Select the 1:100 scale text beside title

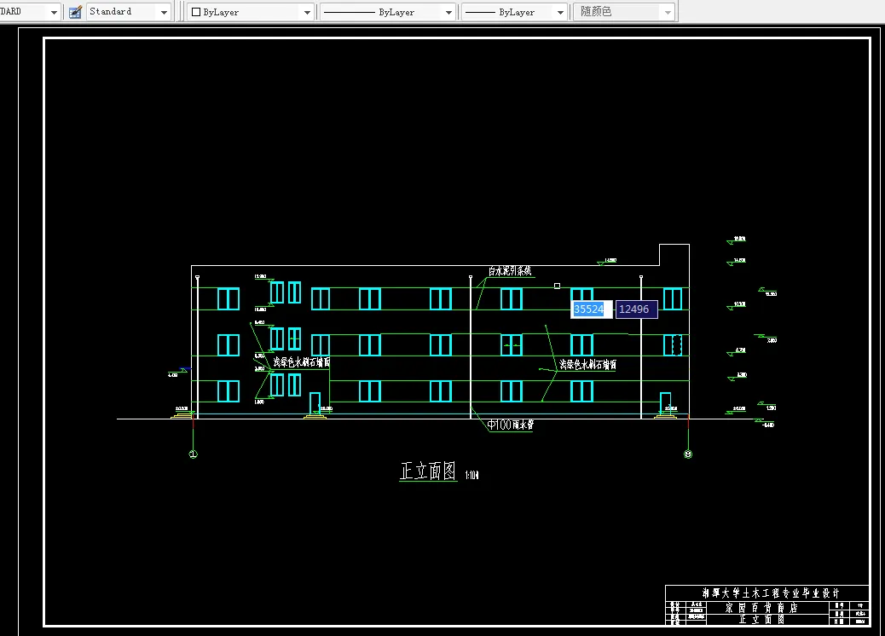(x=471, y=475)
